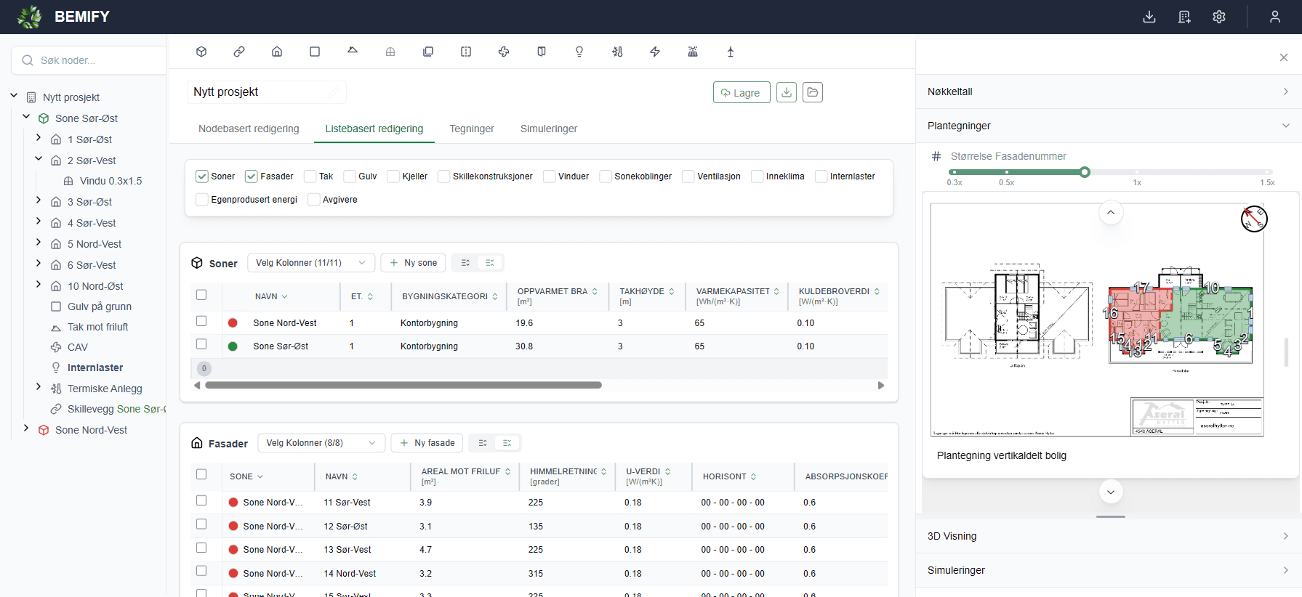Click the Lagre save button

coord(742,92)
